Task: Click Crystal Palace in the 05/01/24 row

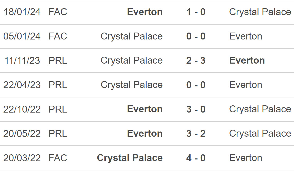Action: pos(132,36)
